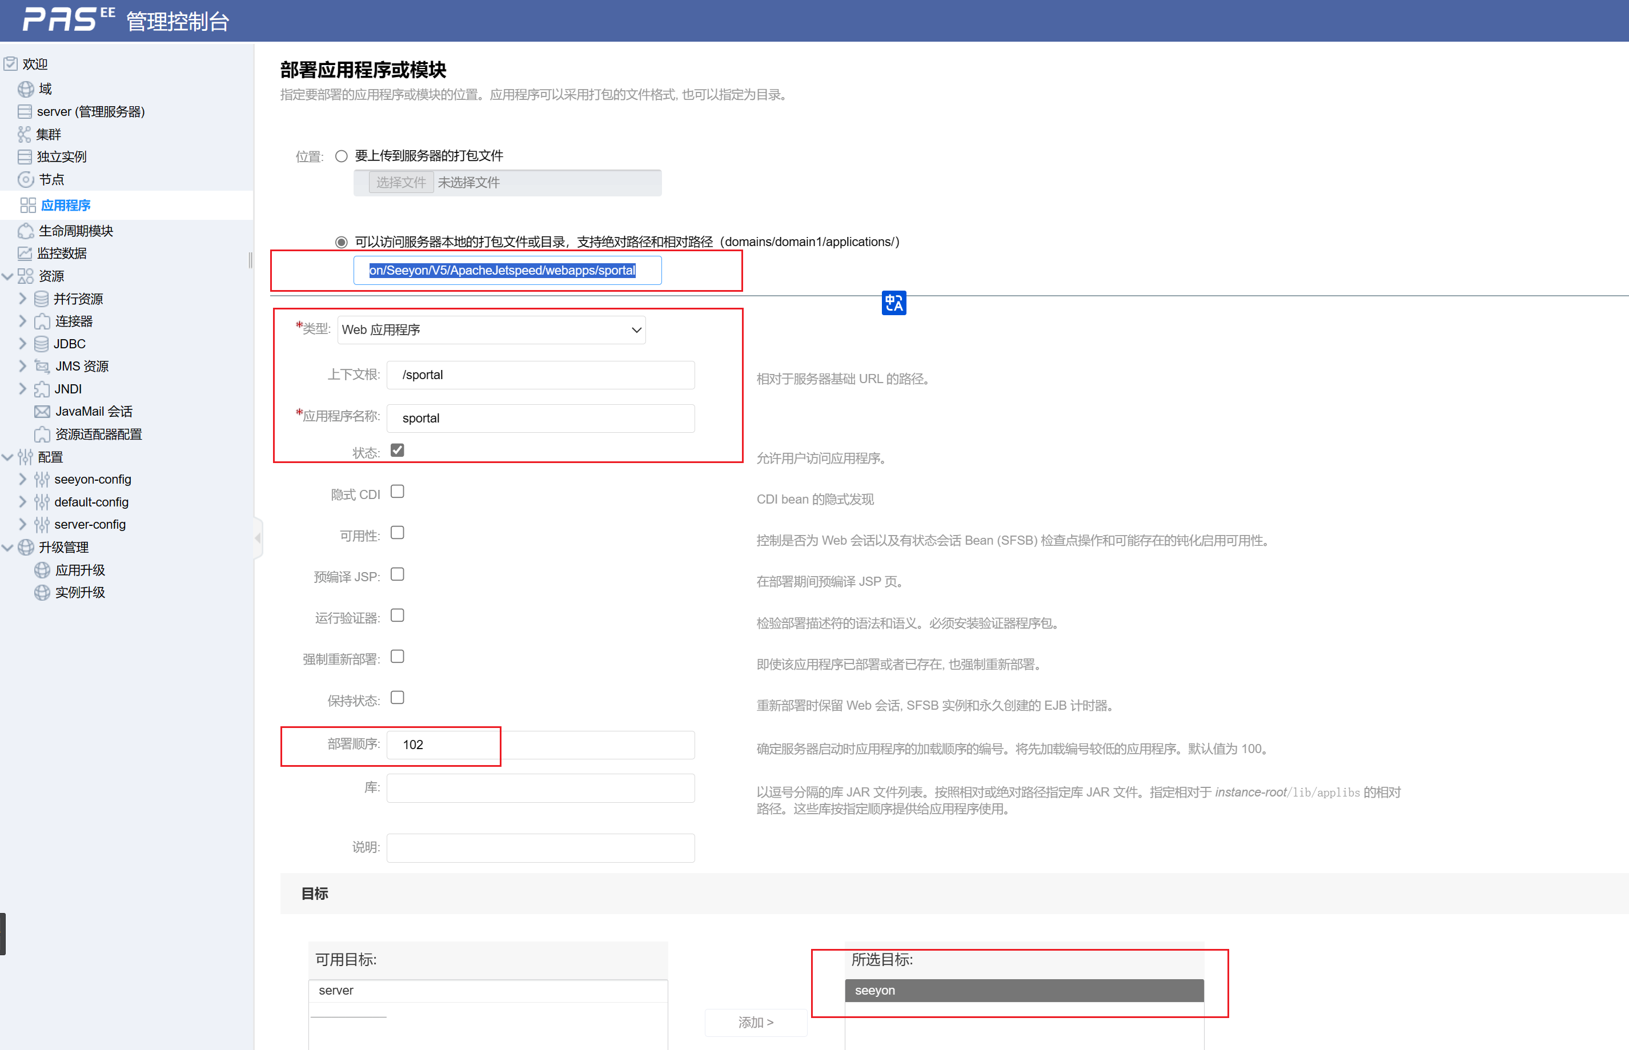Collapse the 资源 section in sidebar
This screenshot has width=1629, height=1050.
click(x=7, y=276)
